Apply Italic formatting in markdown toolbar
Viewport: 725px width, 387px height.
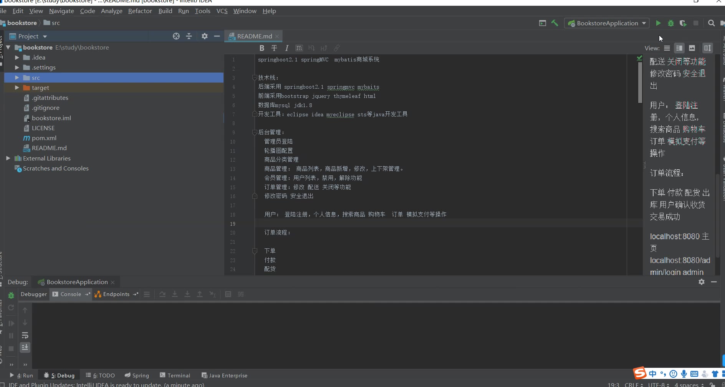[x=286, y=48]
